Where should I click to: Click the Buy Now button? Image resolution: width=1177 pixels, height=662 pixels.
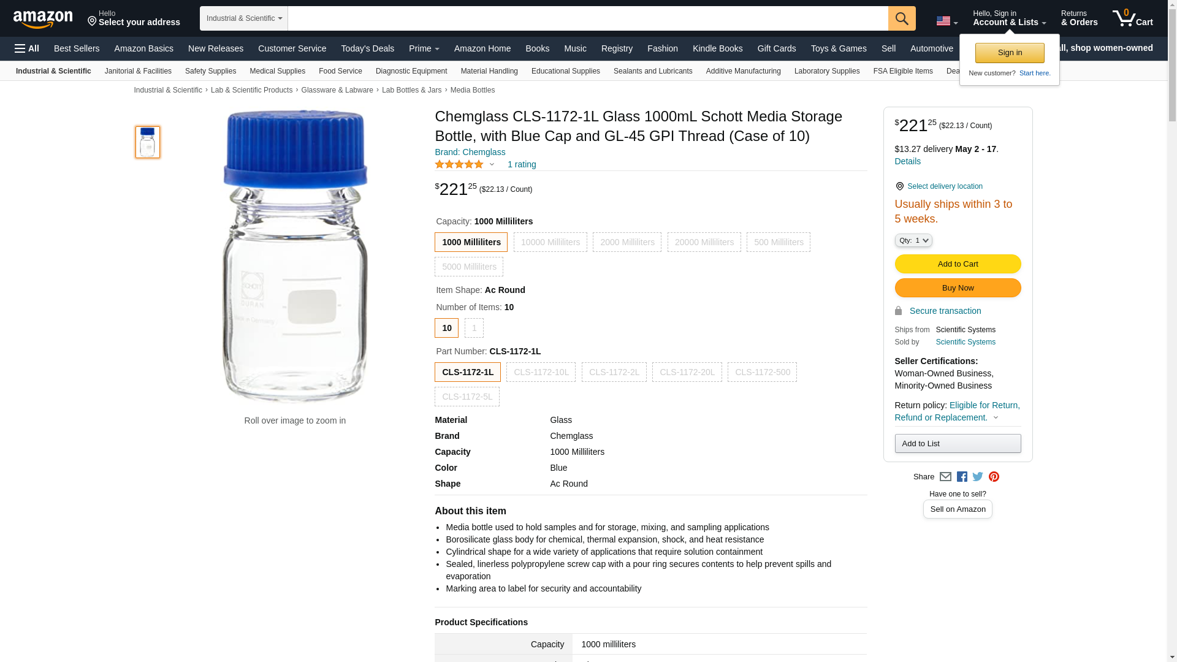pyautogui.click(x=958, y=287)
